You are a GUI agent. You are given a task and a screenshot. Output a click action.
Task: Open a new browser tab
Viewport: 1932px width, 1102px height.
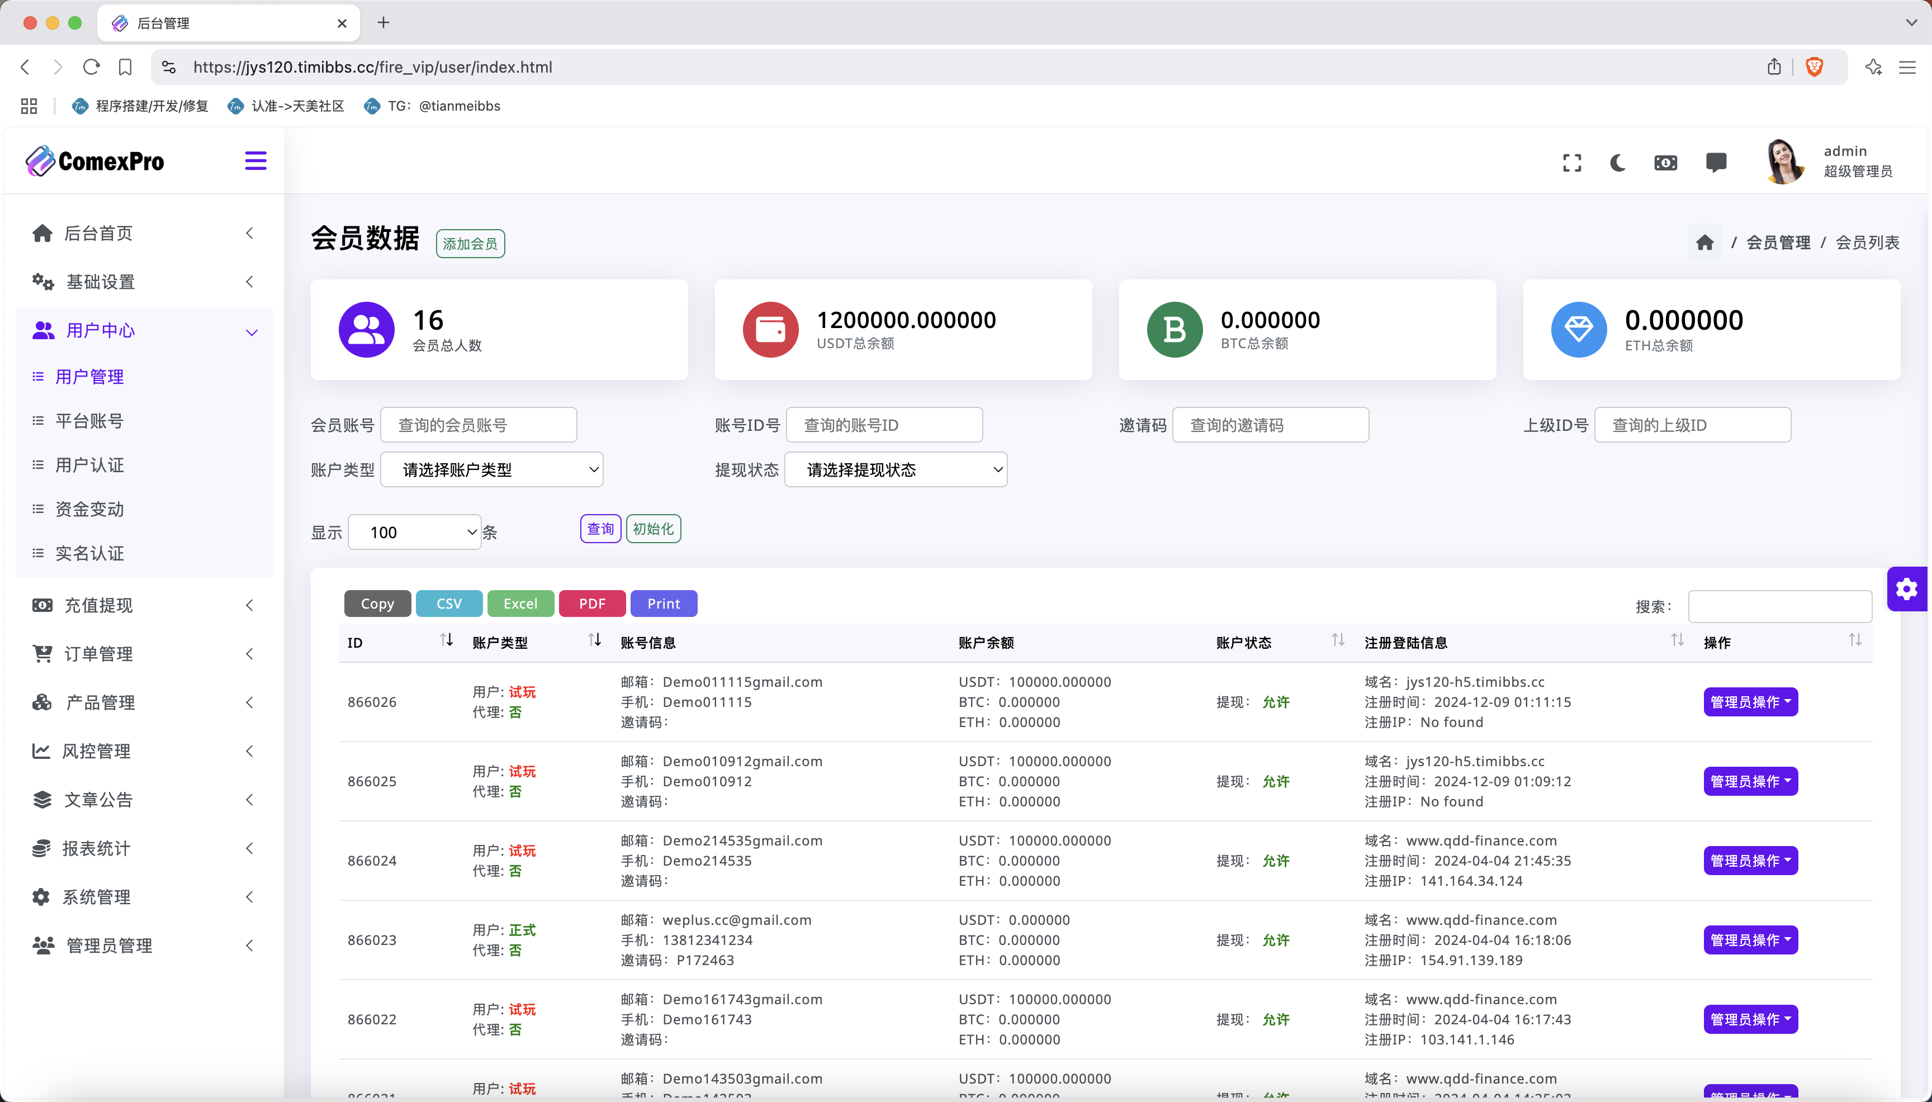click(x=384, y=23)
